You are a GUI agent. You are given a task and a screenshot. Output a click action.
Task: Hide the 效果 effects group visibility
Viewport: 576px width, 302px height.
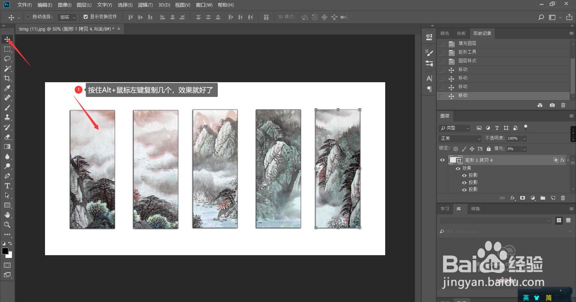[458, 168]
